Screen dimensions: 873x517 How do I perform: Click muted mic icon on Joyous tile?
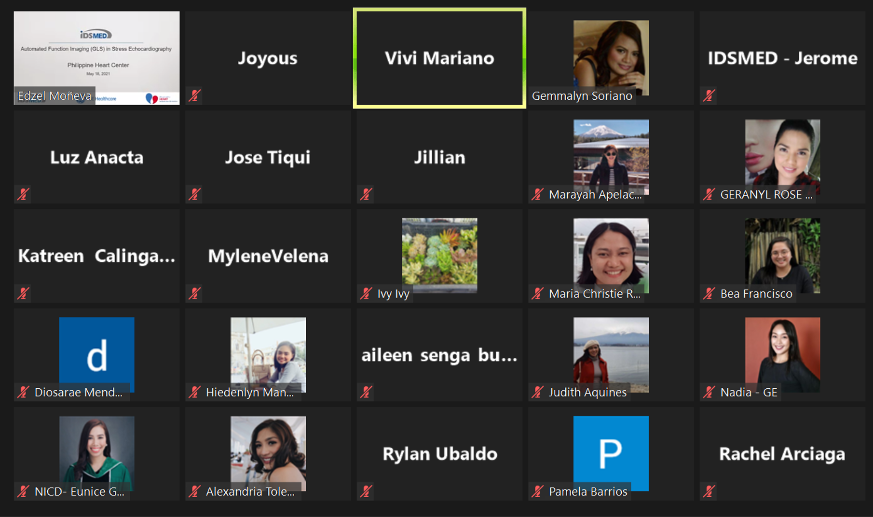[x=195, y=95]
